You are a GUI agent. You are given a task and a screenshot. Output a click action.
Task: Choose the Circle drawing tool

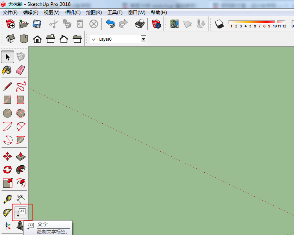pos(7,113)
